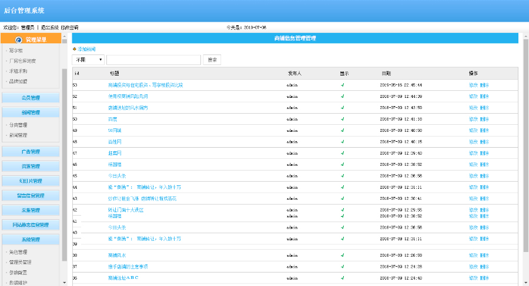The height and width of the screenshot is (286, 529).
Task: Click the search text input field
Action: (153, 60)
